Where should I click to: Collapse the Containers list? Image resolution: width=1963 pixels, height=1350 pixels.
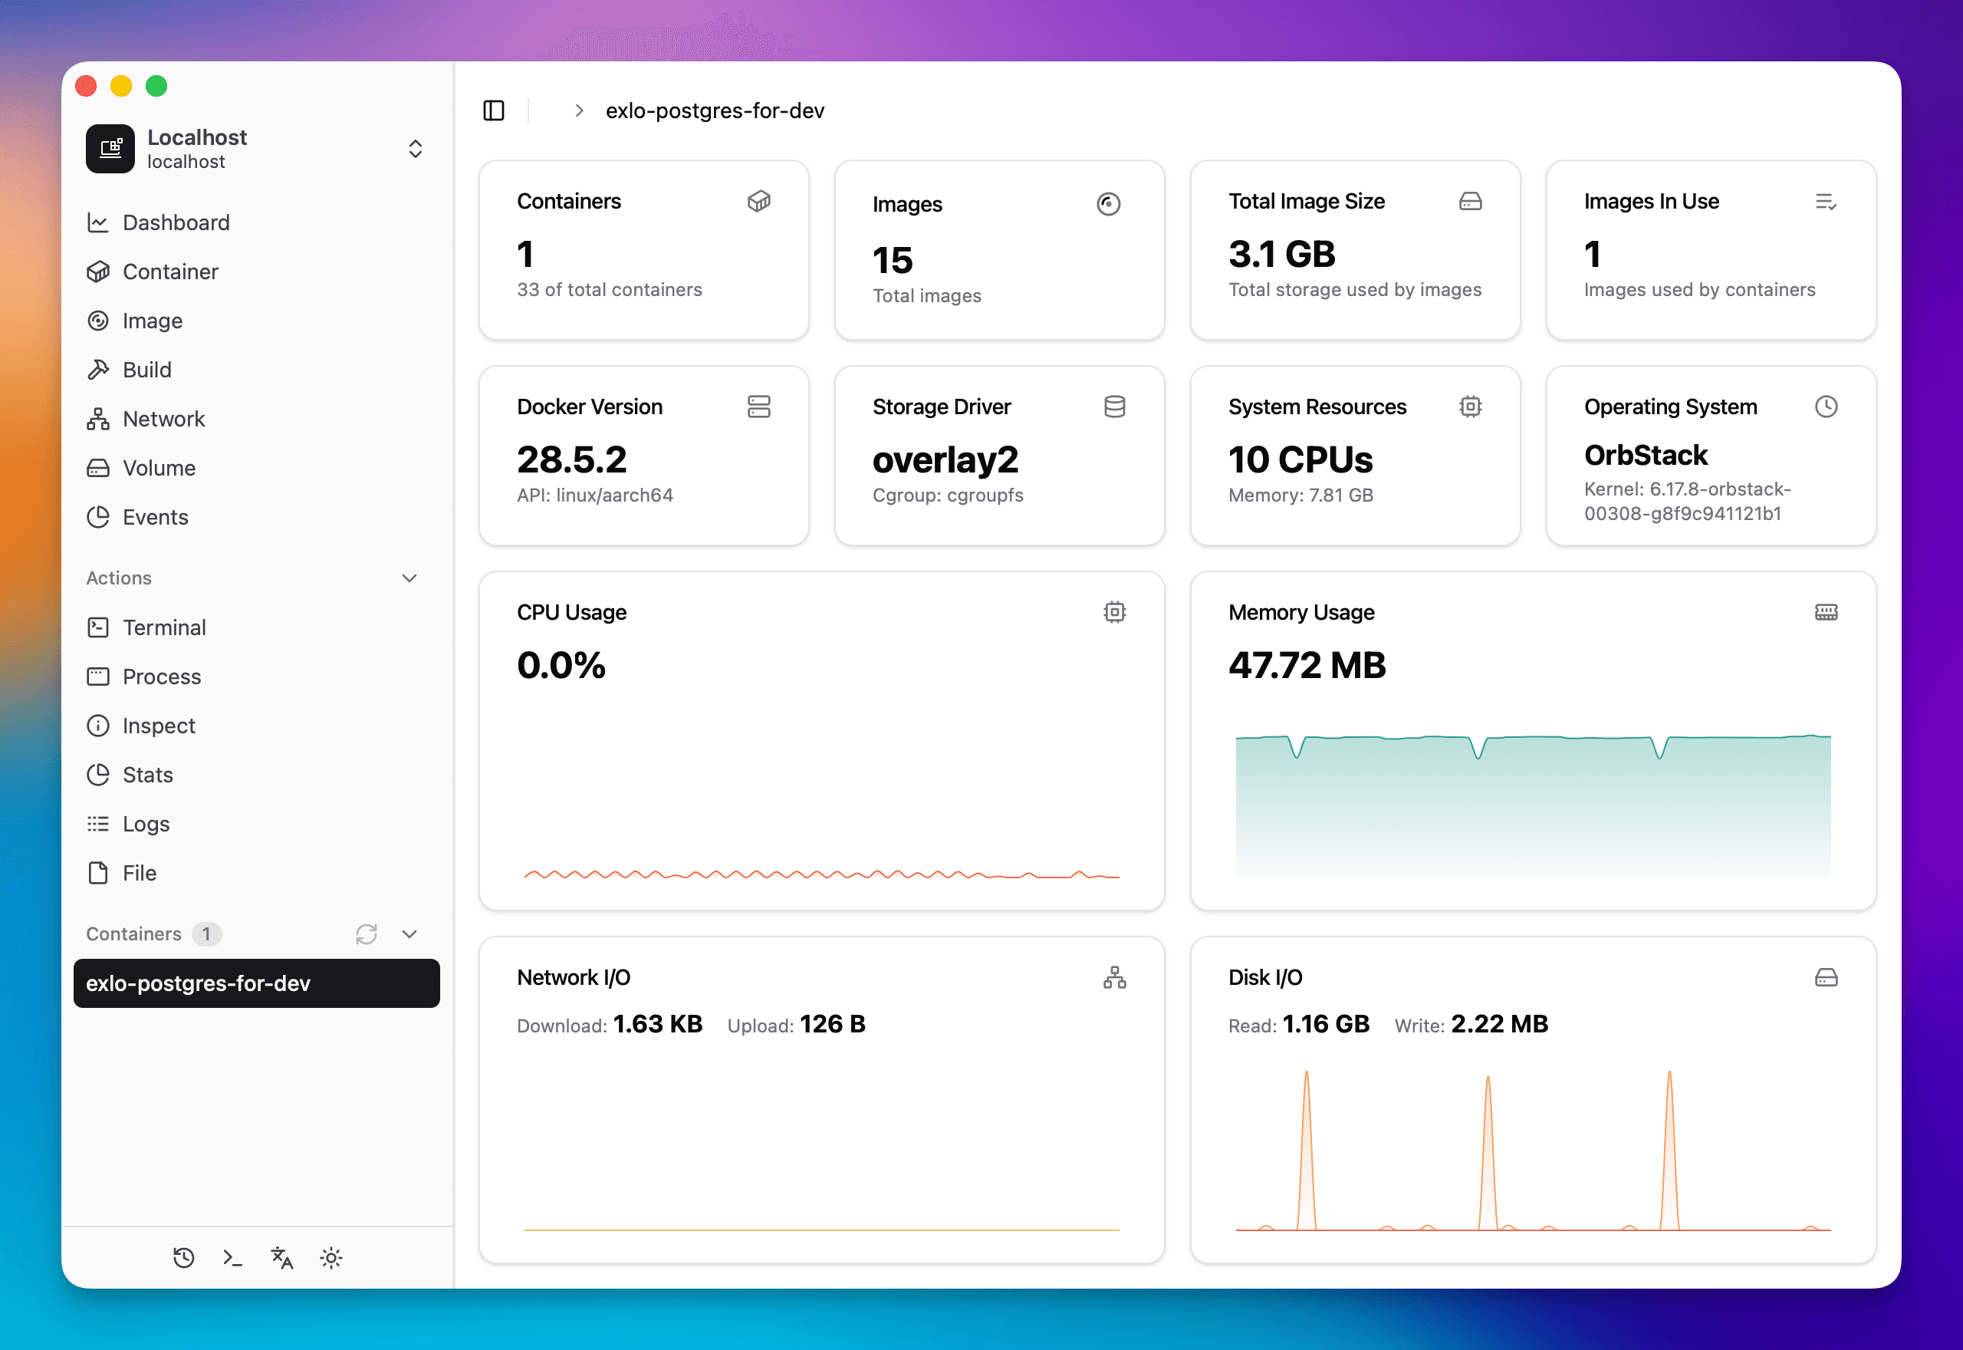410,933
